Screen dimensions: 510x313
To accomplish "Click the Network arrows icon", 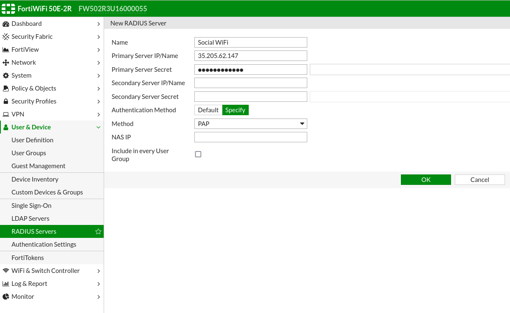I will [6, 63].
